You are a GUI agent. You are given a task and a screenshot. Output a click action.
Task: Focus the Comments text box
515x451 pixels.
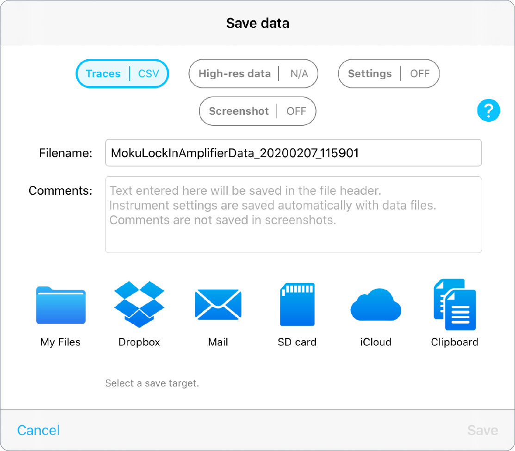pyautogui.click(x=293, y=215)
